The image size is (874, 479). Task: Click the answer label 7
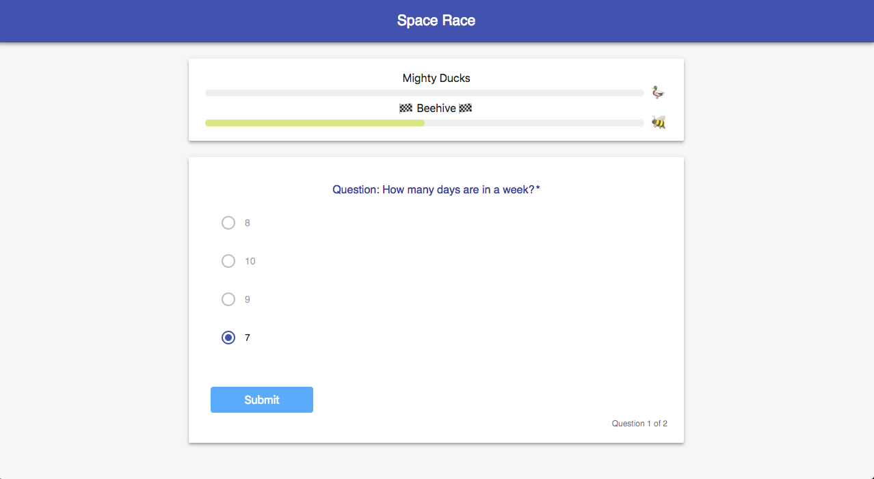coord(248,338)
